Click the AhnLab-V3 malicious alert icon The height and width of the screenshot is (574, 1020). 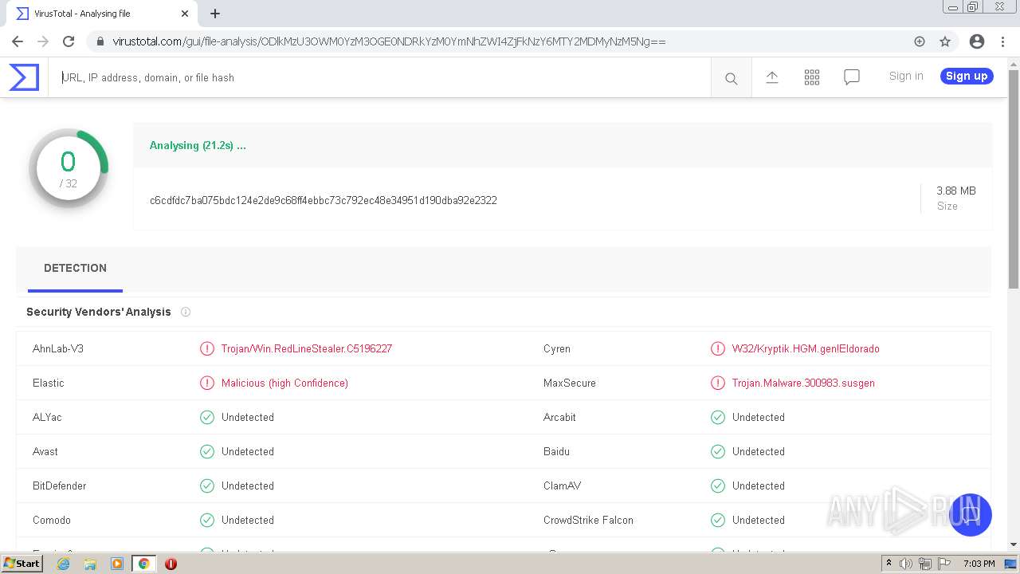pos(207,348)
